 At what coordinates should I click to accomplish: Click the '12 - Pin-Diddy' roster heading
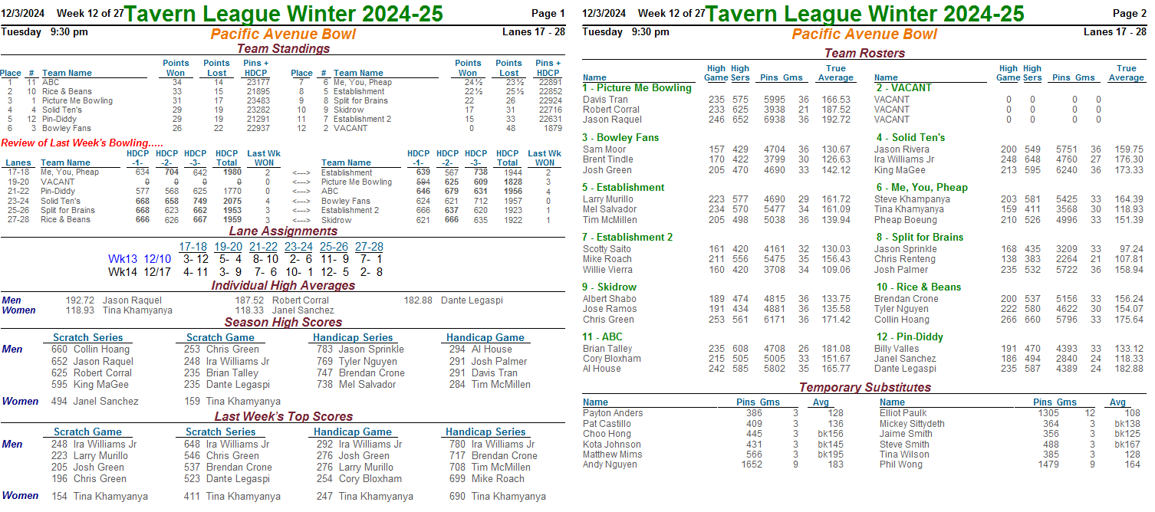910,336
